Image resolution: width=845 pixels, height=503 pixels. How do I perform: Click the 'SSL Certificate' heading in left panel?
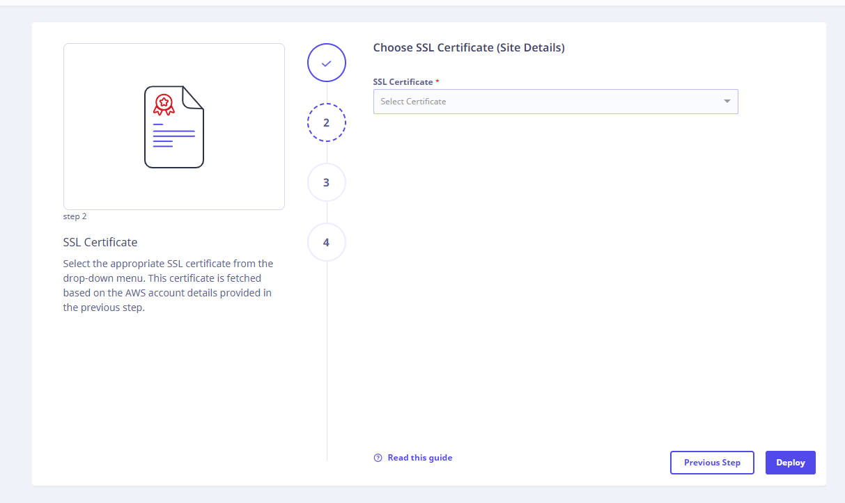coord(100,243)
